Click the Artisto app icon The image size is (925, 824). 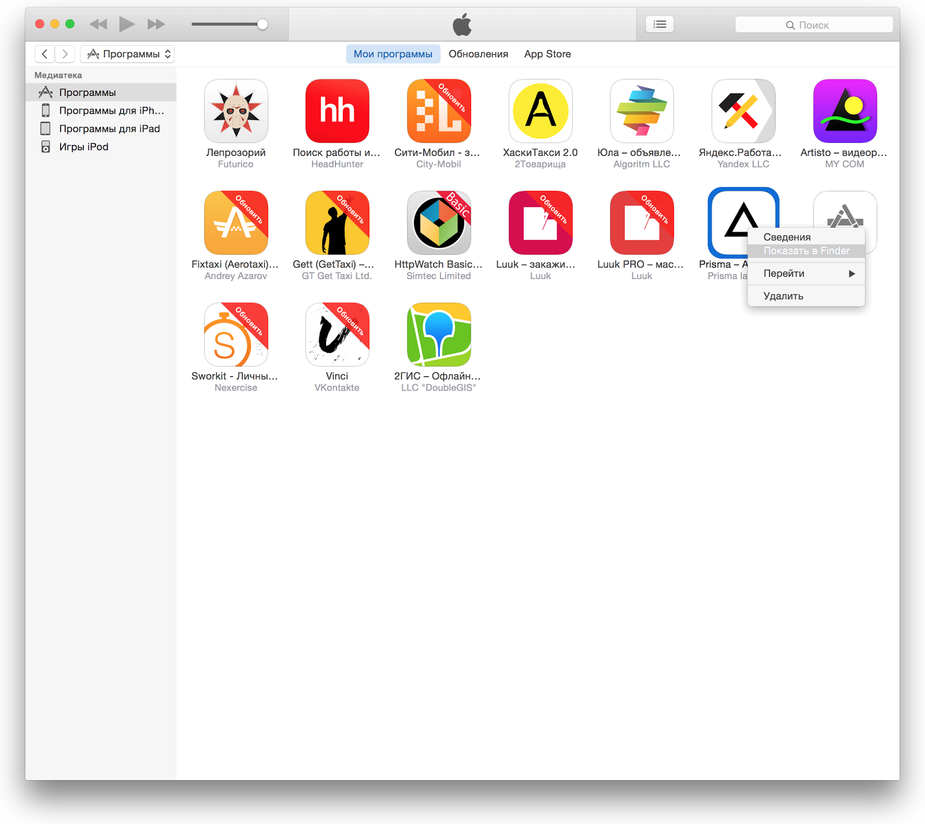(845, 111)
